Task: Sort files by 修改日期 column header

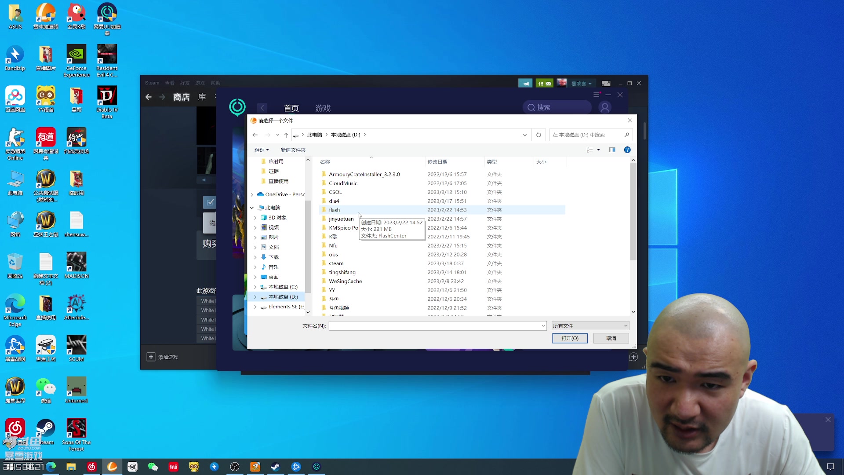Action: [x=455, y=162]
